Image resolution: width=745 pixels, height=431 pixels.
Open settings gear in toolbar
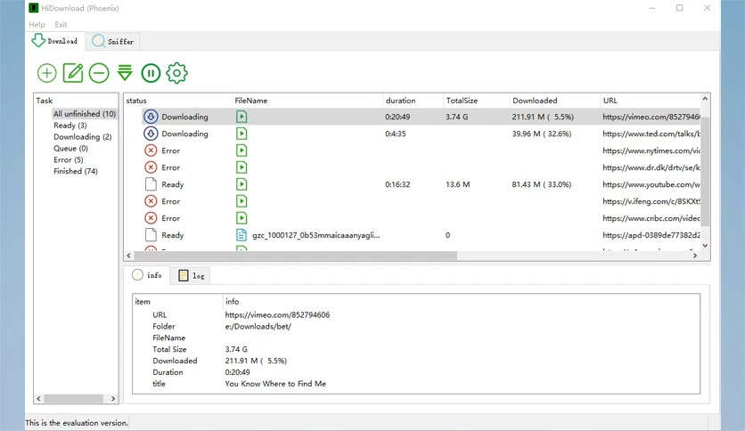pyautogui.click(x=176, y=73)
